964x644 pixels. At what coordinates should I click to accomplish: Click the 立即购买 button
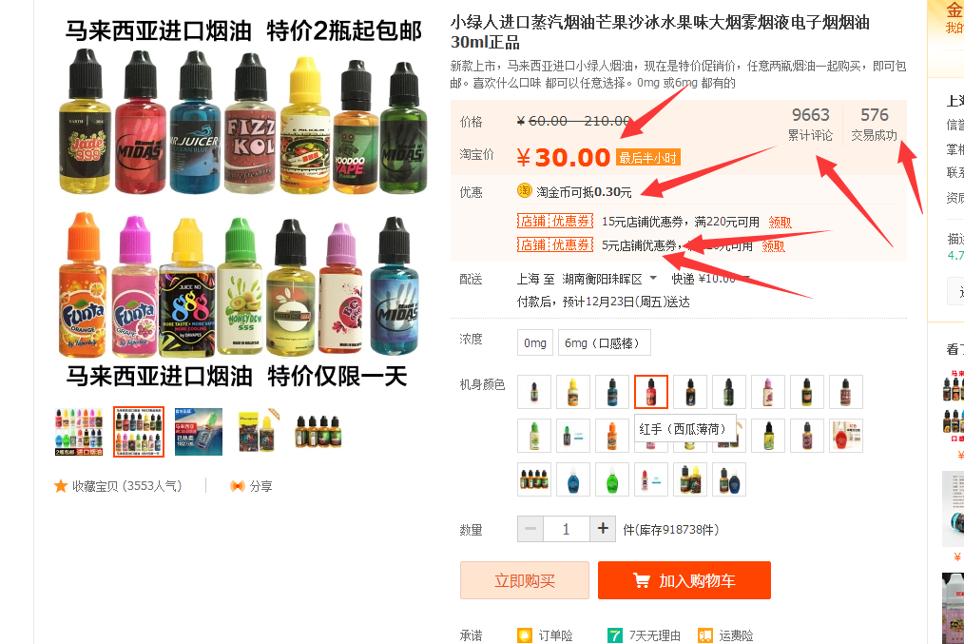tap(525, 580)
